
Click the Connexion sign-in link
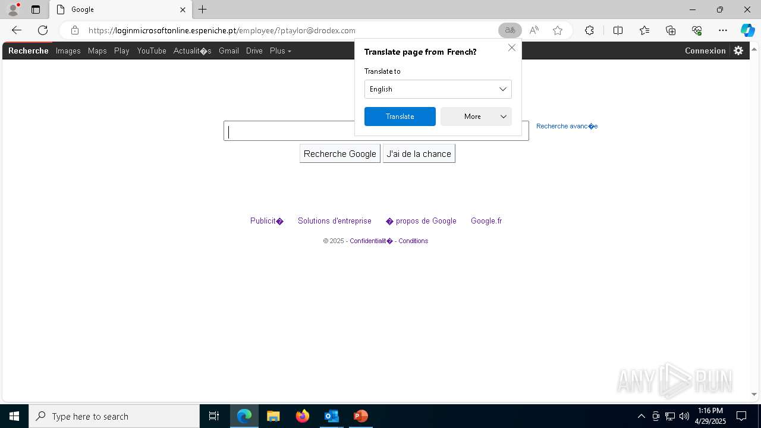pos(705,51)
